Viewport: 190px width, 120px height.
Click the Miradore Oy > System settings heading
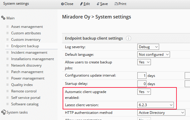[x=96, y=17]
